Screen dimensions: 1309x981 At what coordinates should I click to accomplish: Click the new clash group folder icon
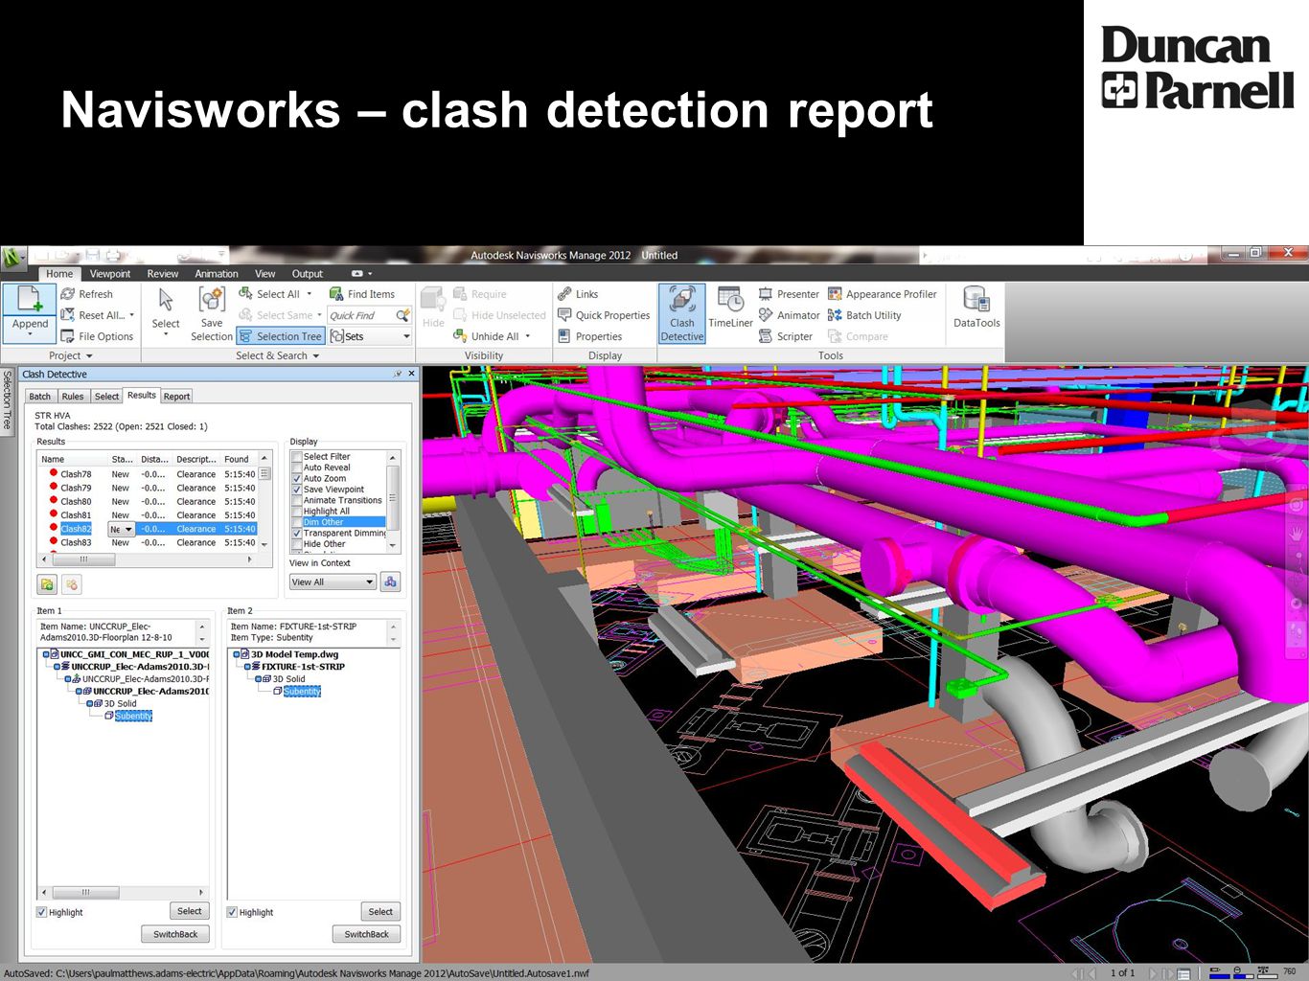coord(47,583)
